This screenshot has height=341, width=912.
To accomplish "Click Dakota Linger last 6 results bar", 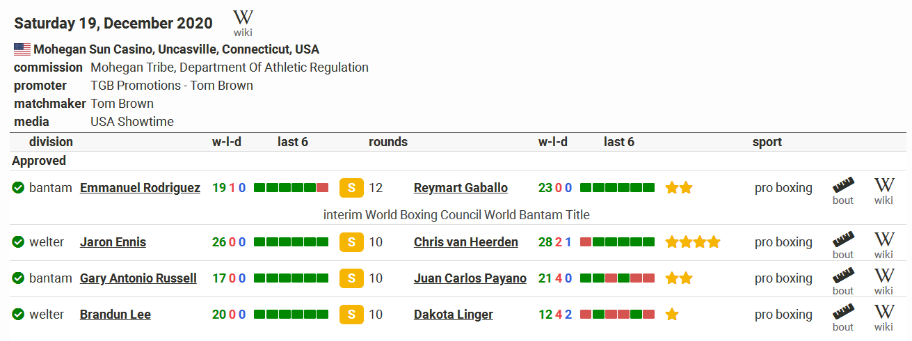I will (x=617, y=315).
